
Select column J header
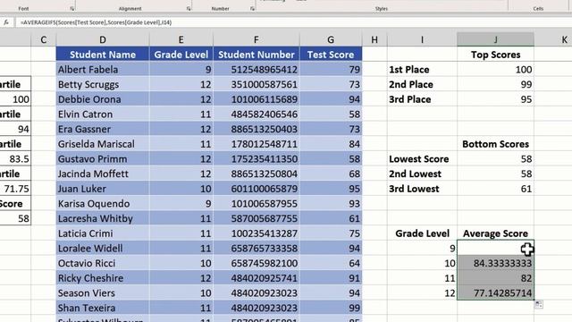point(495,39)
